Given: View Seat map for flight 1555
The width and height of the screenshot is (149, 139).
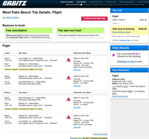Looking at the screenshot, I should tap(77, 127).
